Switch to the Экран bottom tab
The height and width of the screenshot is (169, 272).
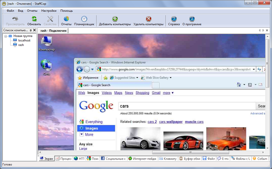(47, 159)
